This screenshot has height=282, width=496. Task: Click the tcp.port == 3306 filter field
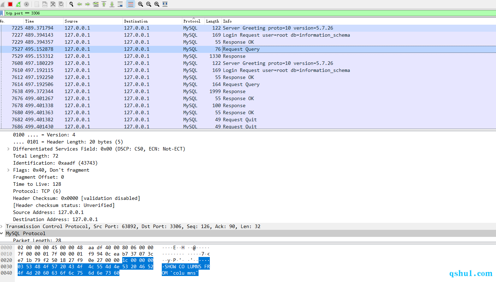click(x=250, y=13)
